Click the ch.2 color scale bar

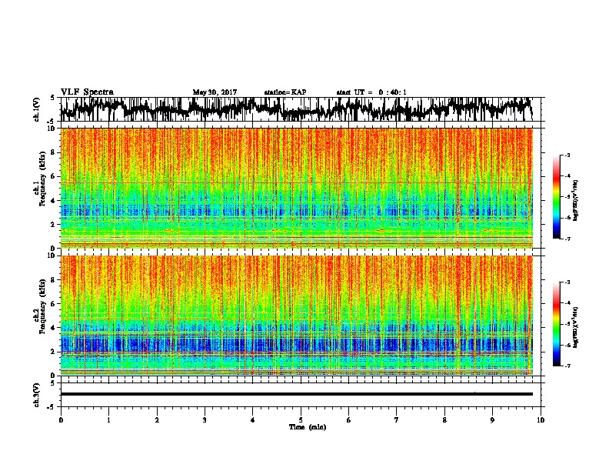click(x=556, y=324)
